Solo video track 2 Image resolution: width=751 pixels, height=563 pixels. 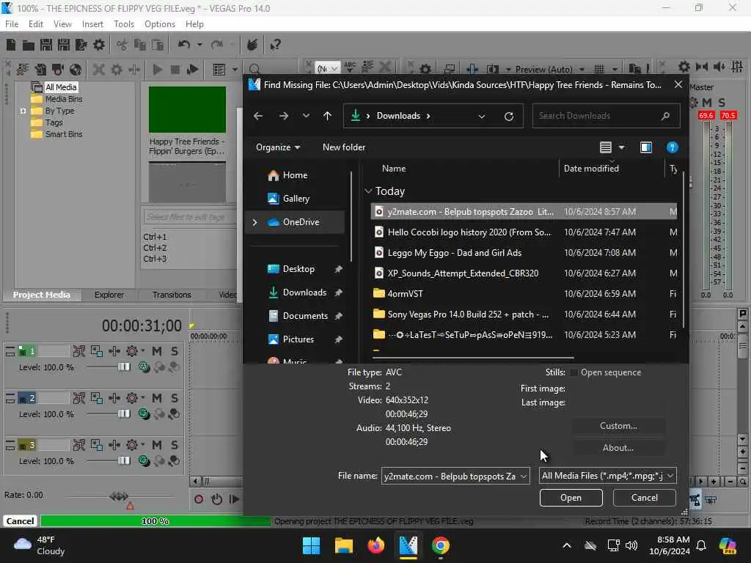(x=175, y=398)
